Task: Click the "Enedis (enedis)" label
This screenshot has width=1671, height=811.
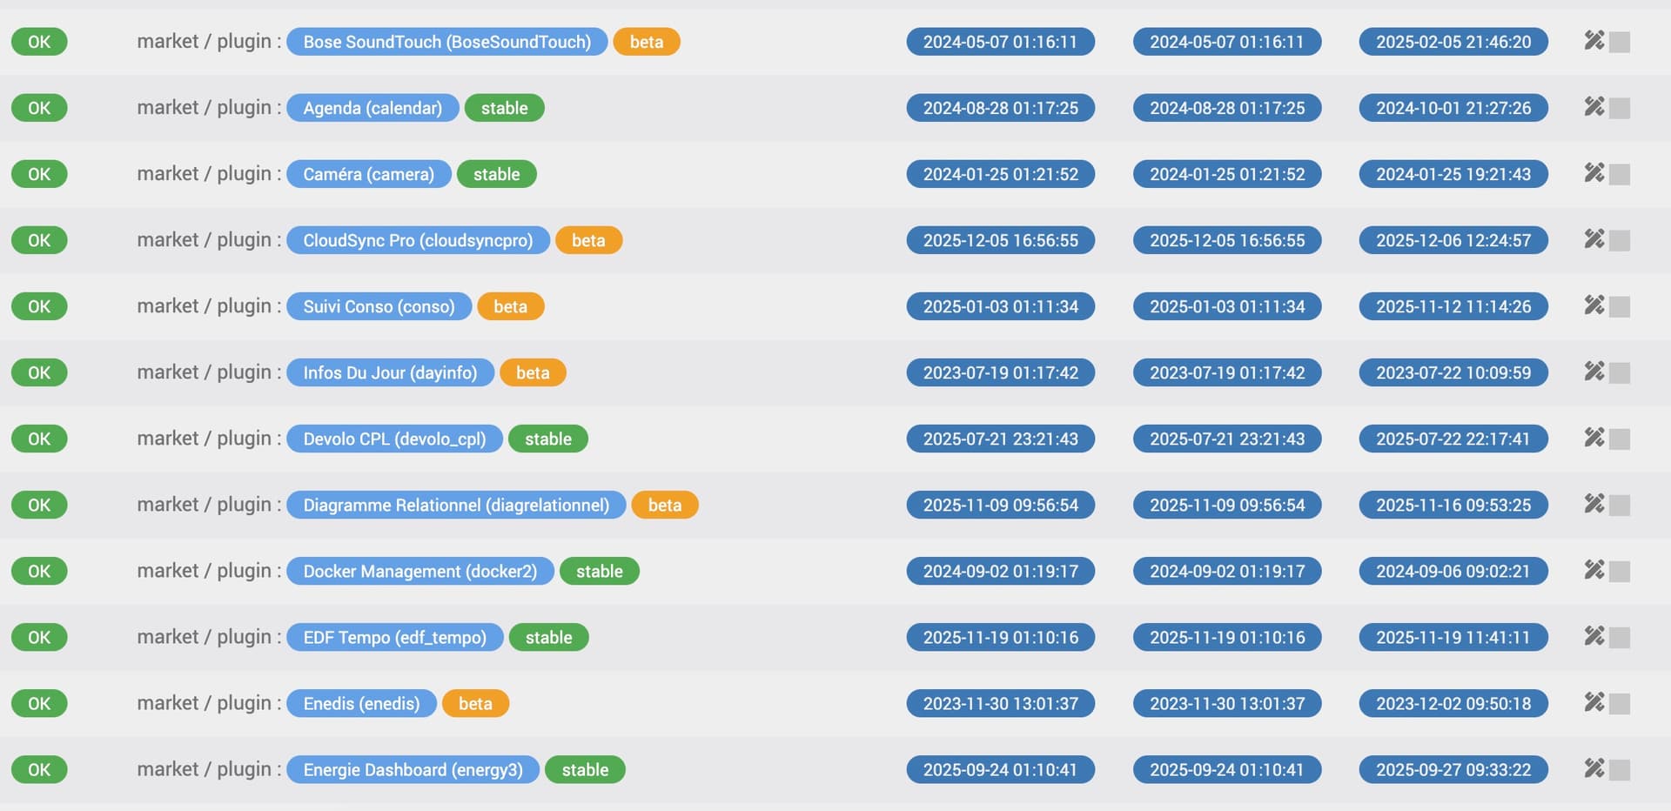Action: tap(362, 703)
